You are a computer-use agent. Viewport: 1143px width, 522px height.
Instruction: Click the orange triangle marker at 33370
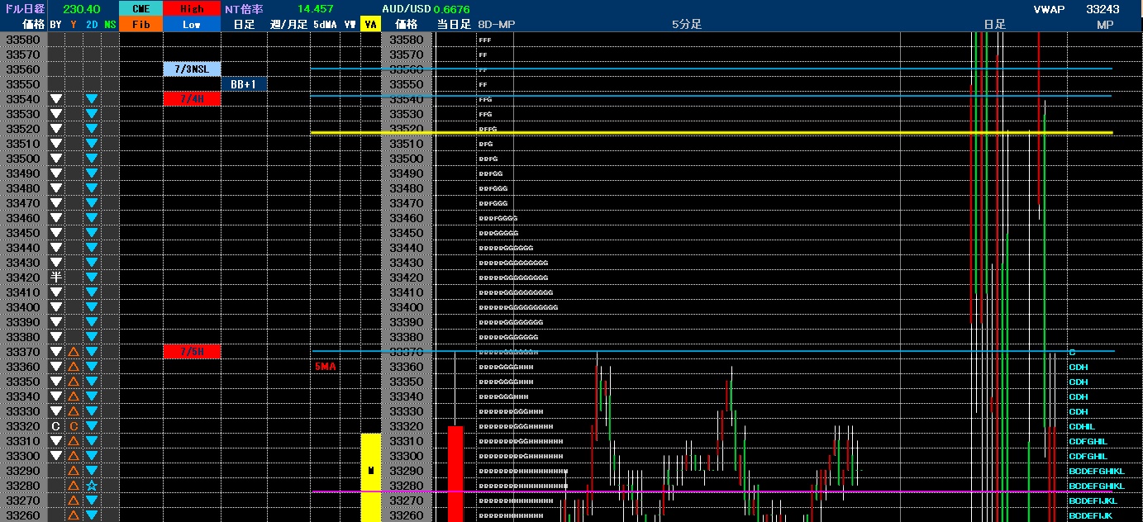click(x=74, y=352)
